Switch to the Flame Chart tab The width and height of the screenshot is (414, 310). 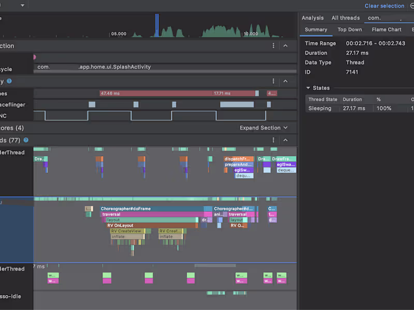click(x=387, y=29)
